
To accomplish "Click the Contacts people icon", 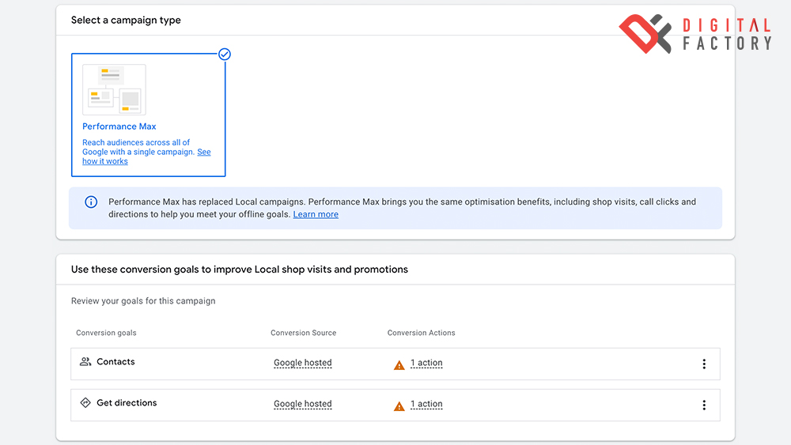I will click(x=85, y=362).
